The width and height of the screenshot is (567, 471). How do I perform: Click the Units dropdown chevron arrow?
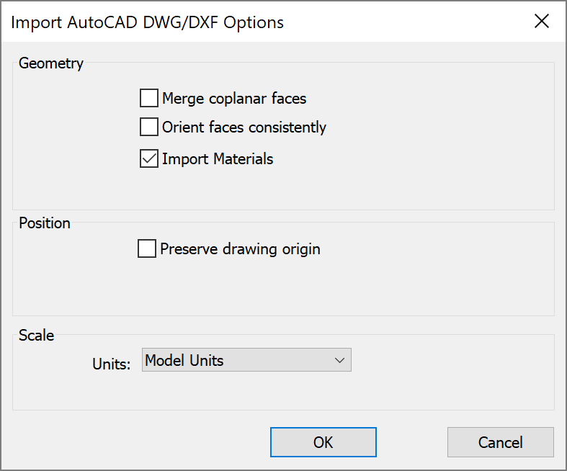(x=340, y=360)
